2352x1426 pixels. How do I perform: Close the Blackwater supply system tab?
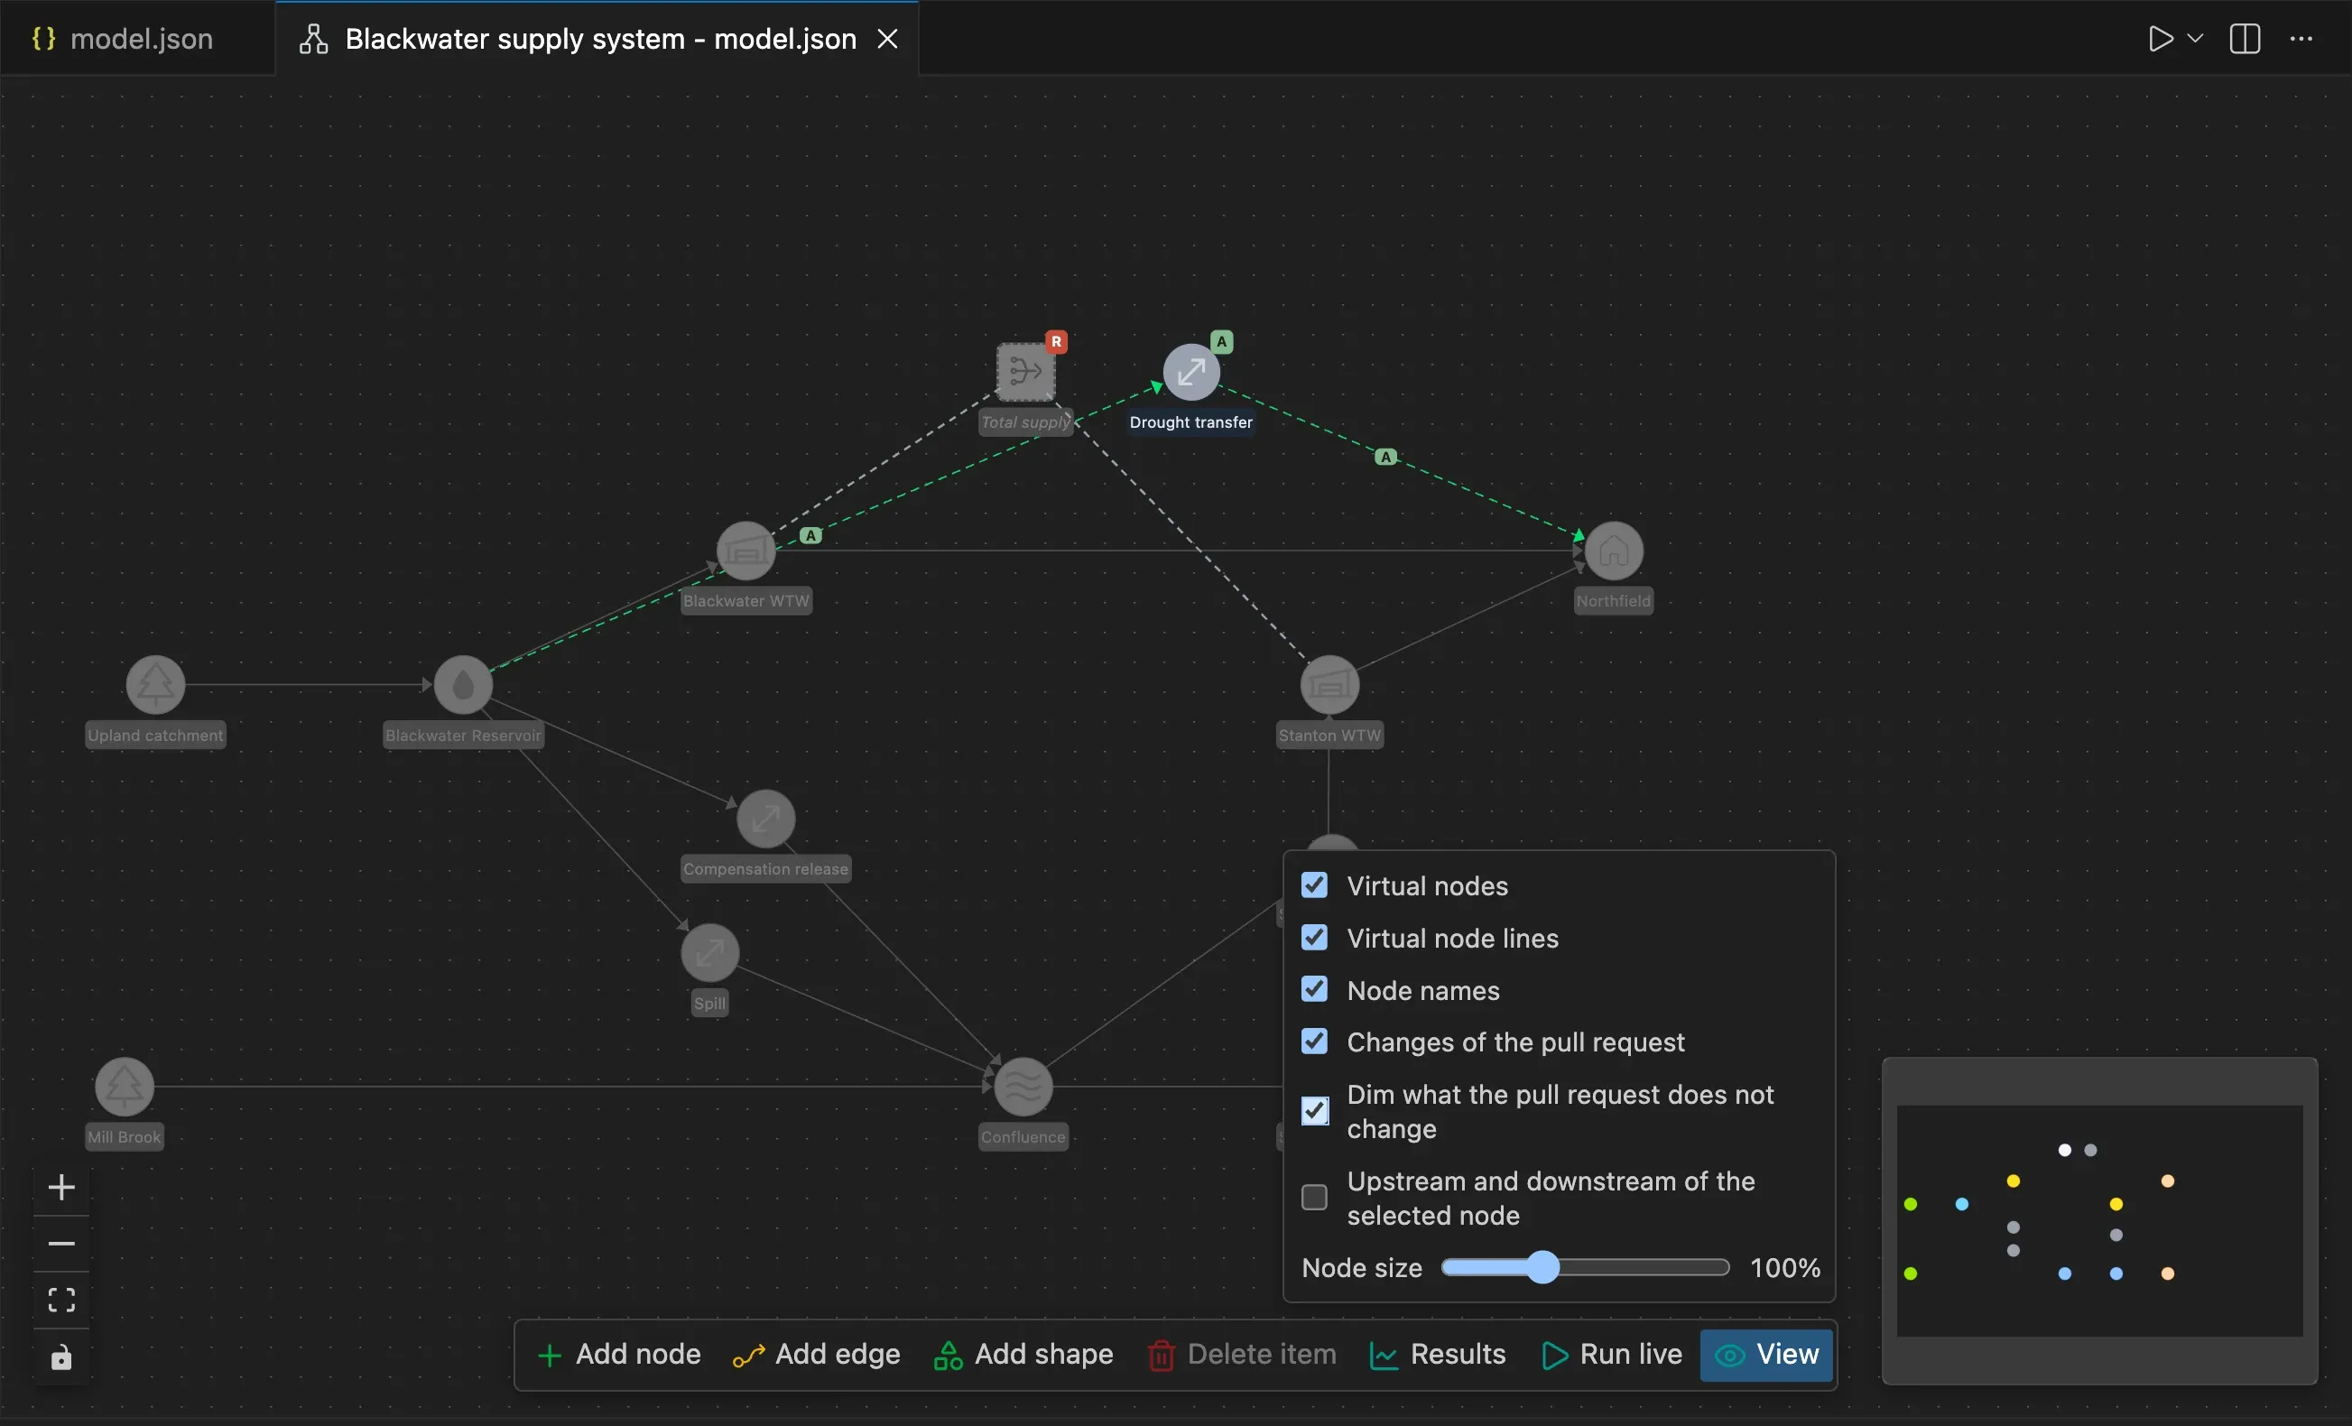(888, 39)
